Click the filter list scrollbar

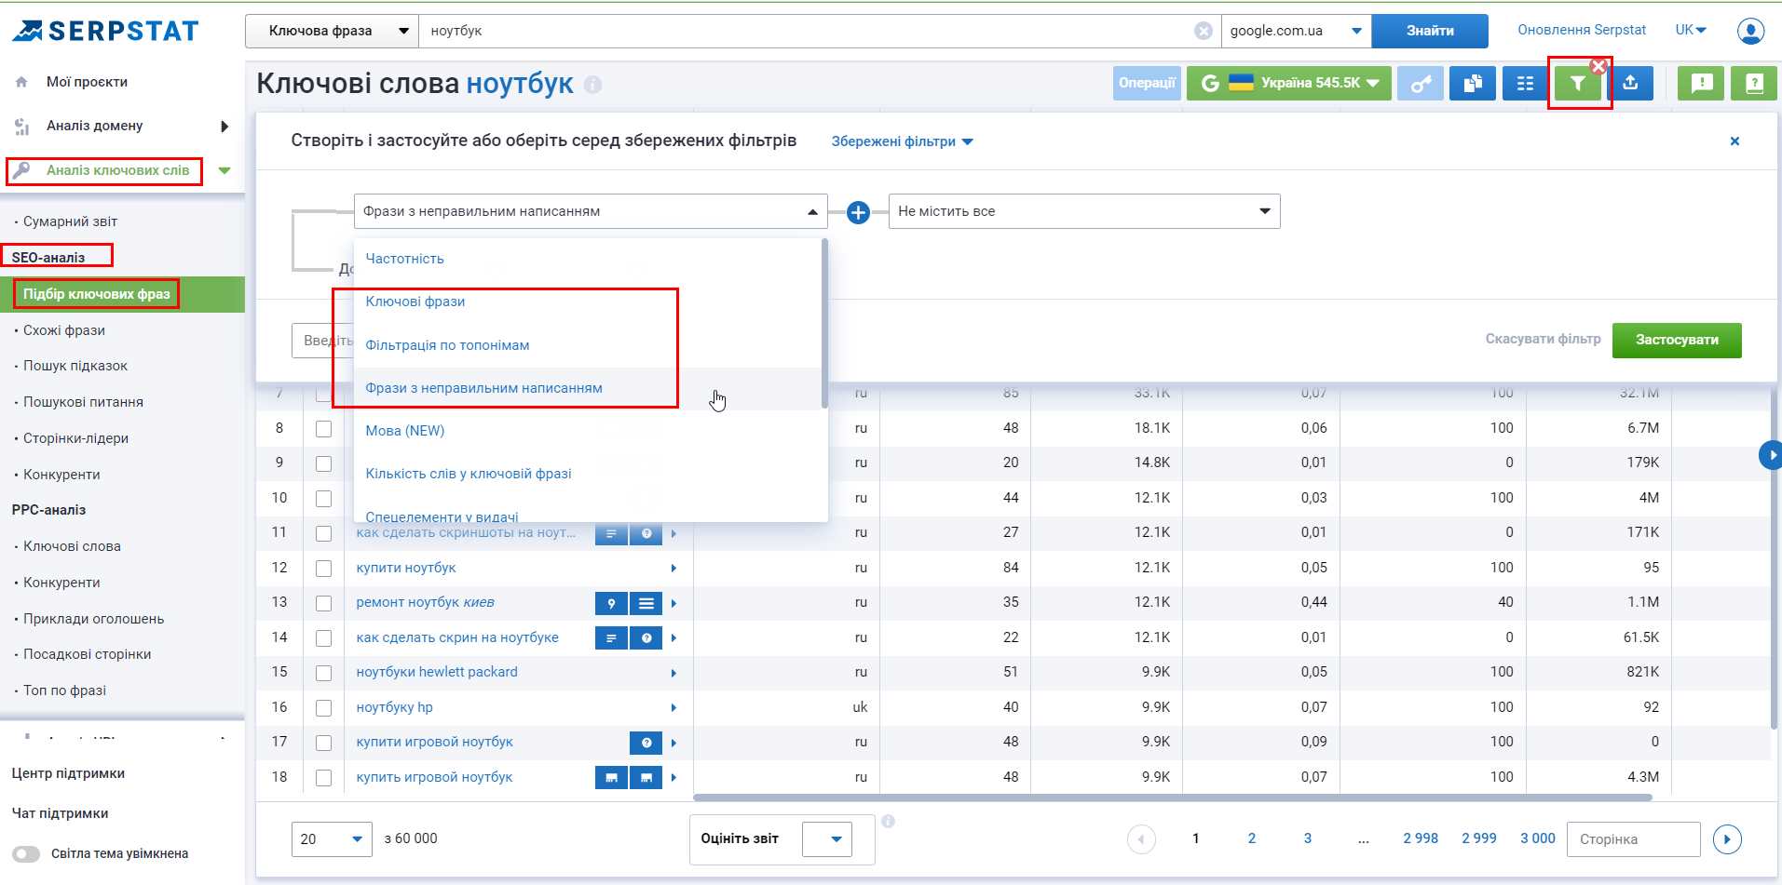point(824,324)
